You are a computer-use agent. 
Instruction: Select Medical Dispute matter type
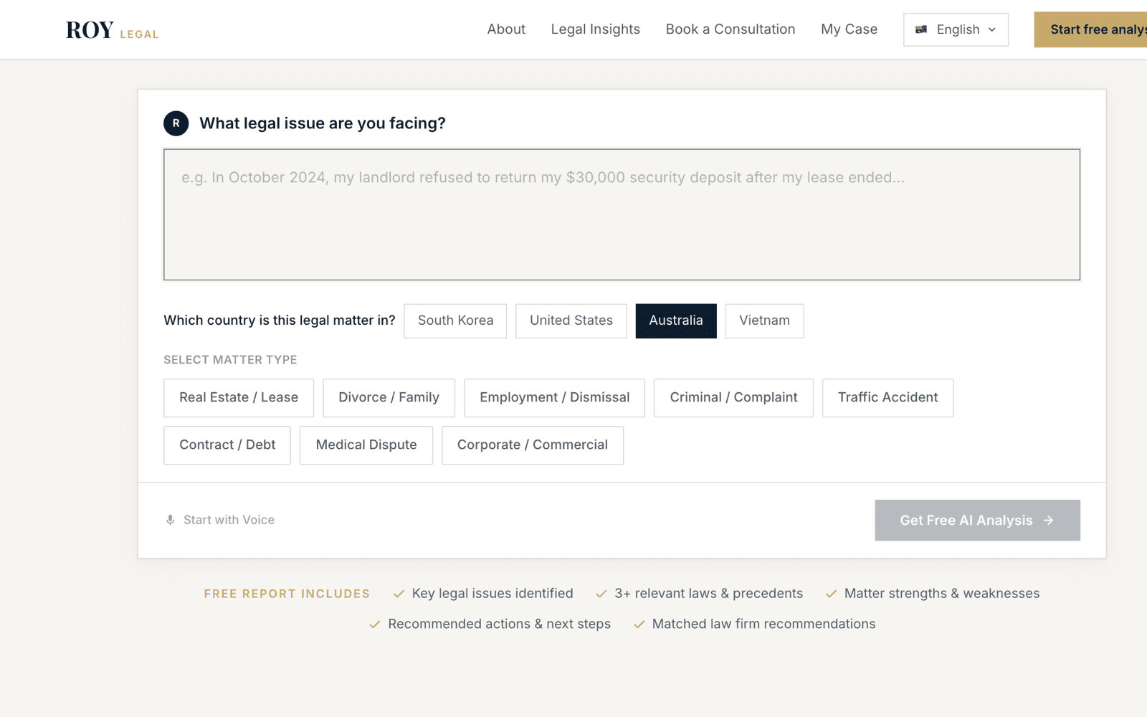coord(366,445)
